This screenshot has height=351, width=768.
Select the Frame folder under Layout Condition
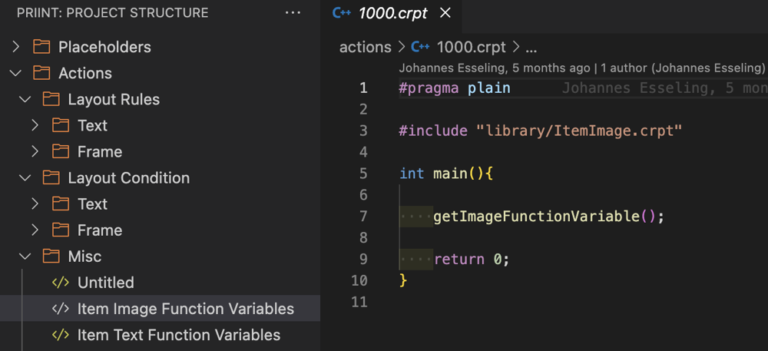pyautogui.click(x=161, y=230)
